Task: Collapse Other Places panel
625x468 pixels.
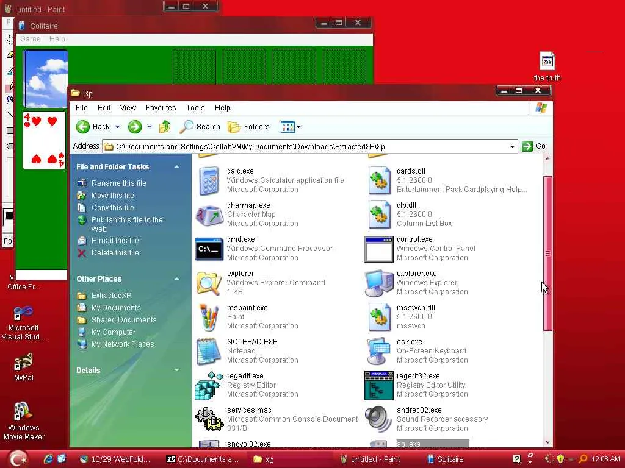Action: [x=176, y=279]
